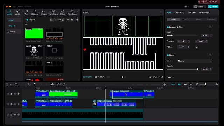Toggle fullscreen preview in player
Viewport: 224px width, 126px height.
click(162, 77)
